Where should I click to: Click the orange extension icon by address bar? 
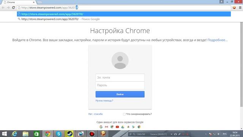[x=234, y=8]
